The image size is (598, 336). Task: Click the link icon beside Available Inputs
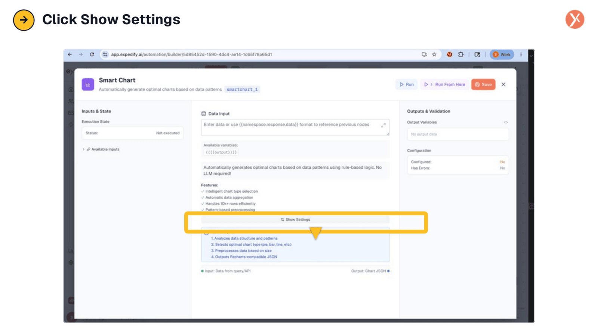click(89, 149)
